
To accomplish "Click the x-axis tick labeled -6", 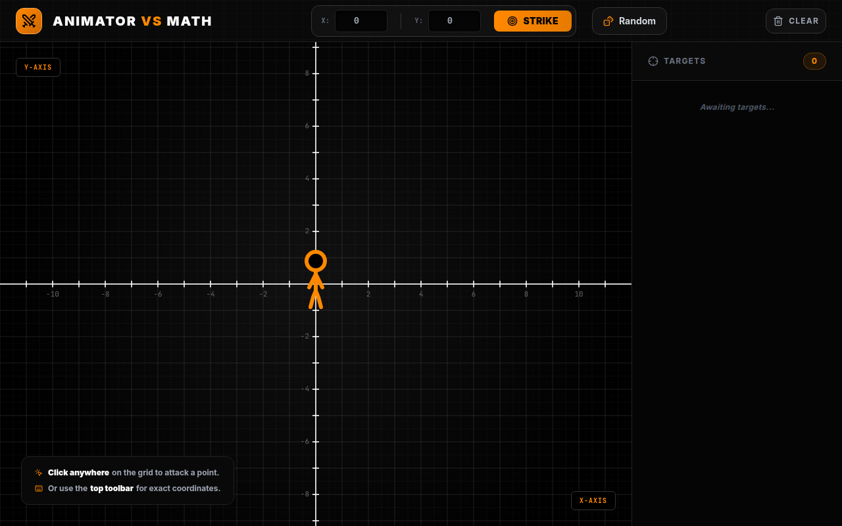I will coord(158,294).
